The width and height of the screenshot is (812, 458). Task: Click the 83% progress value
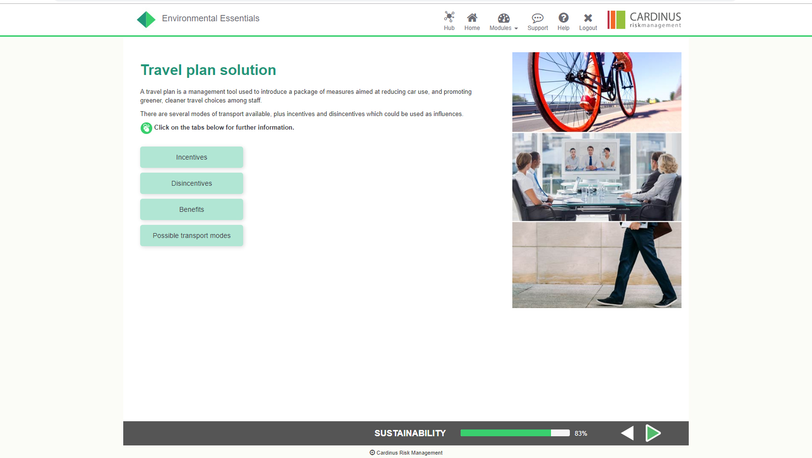tap(581, 433)
